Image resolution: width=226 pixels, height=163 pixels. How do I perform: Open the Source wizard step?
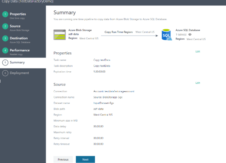pos(23,28)
